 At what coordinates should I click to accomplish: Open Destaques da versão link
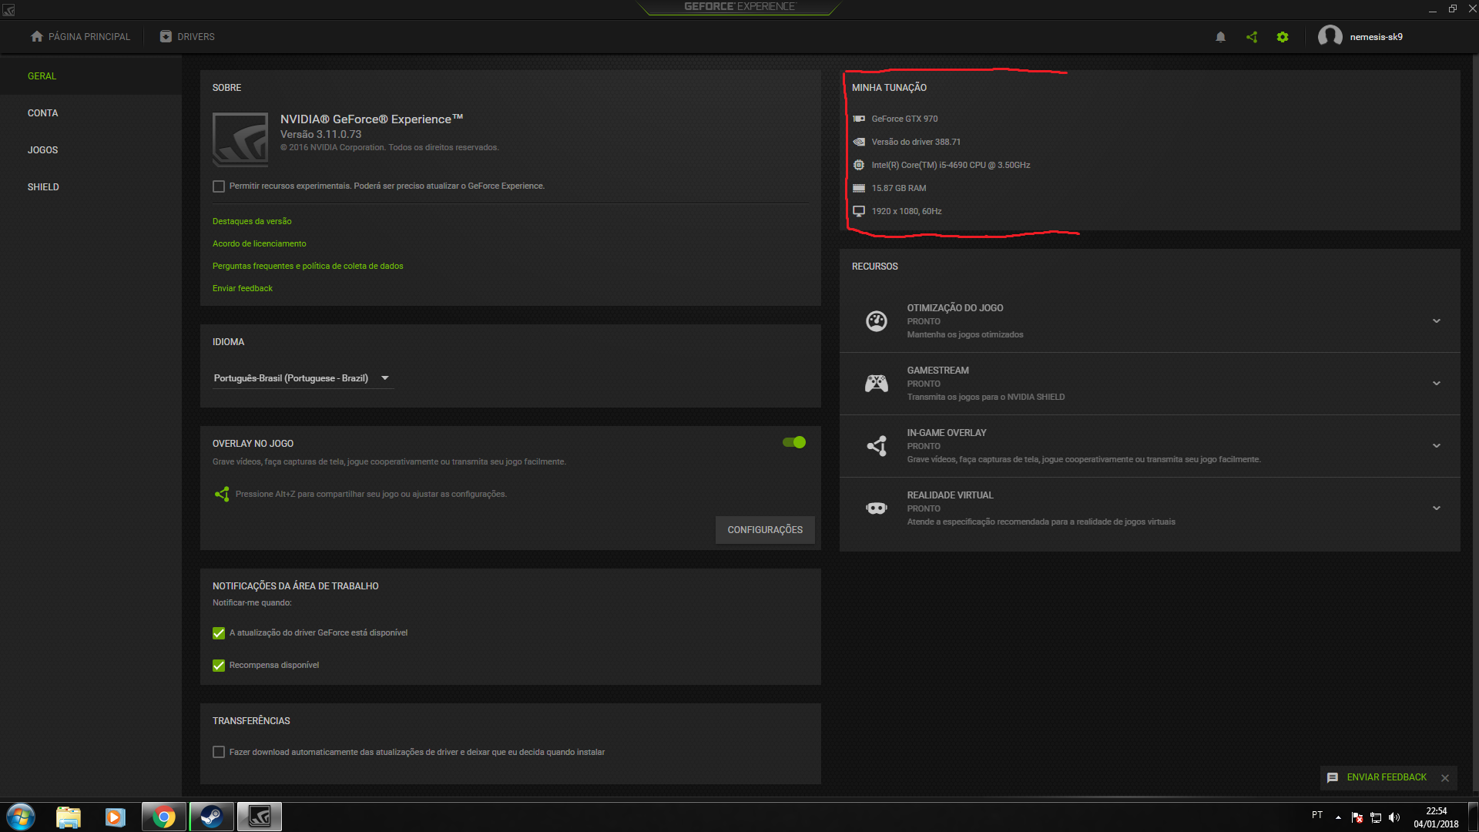click(252, 221)
